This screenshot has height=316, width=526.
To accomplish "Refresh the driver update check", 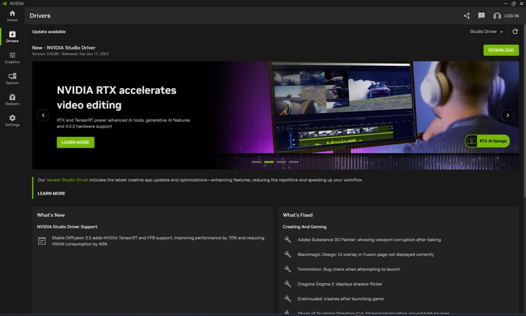I will click(x=515, y=32).
